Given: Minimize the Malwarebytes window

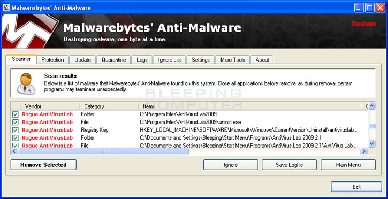Looking at the screenshot, I should 359,7.
